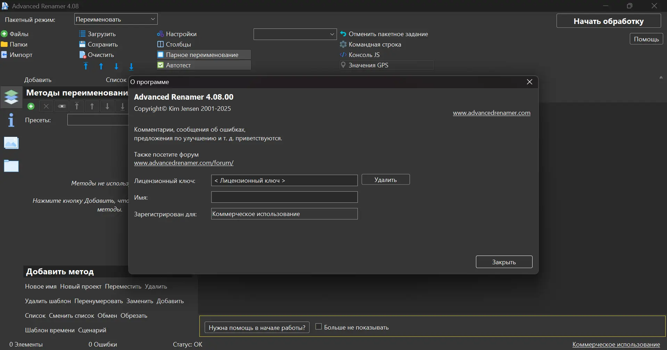The height and width of the screenshot is (350, 667).
Task: Click Удалить button next to license key field
Action: [386, 180]
